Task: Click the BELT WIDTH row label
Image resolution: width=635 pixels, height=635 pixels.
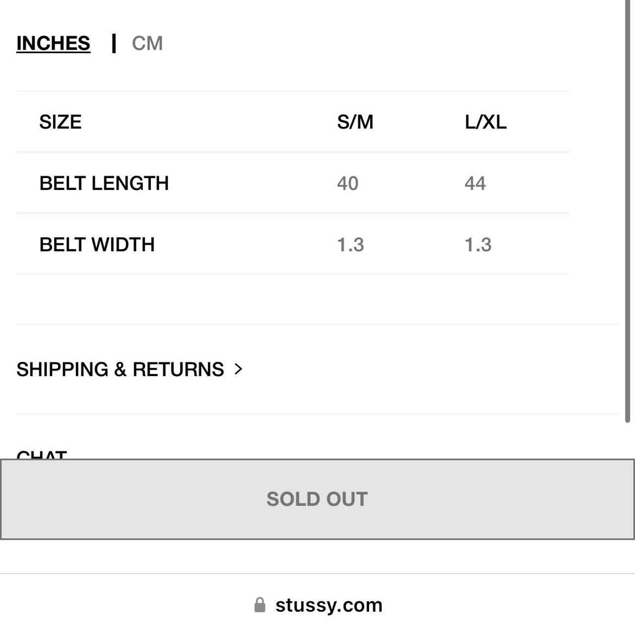Action: pos(97,245)
